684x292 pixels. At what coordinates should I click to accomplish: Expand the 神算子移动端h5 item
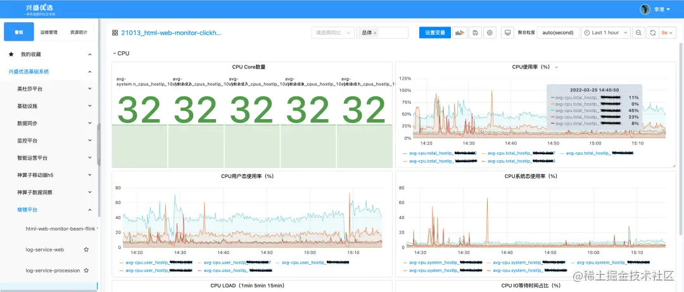click(90, 175)
